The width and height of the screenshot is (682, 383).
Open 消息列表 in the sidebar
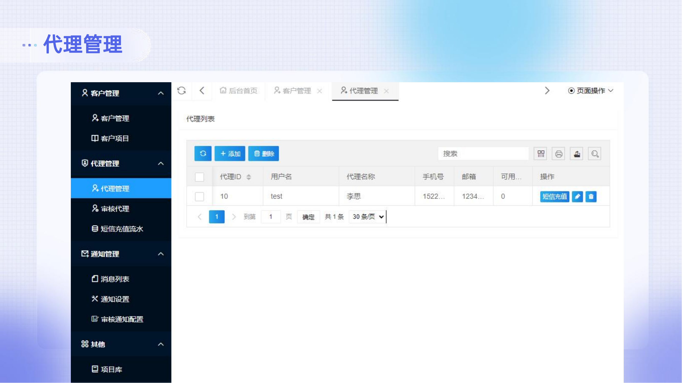(x=121, y=279)
